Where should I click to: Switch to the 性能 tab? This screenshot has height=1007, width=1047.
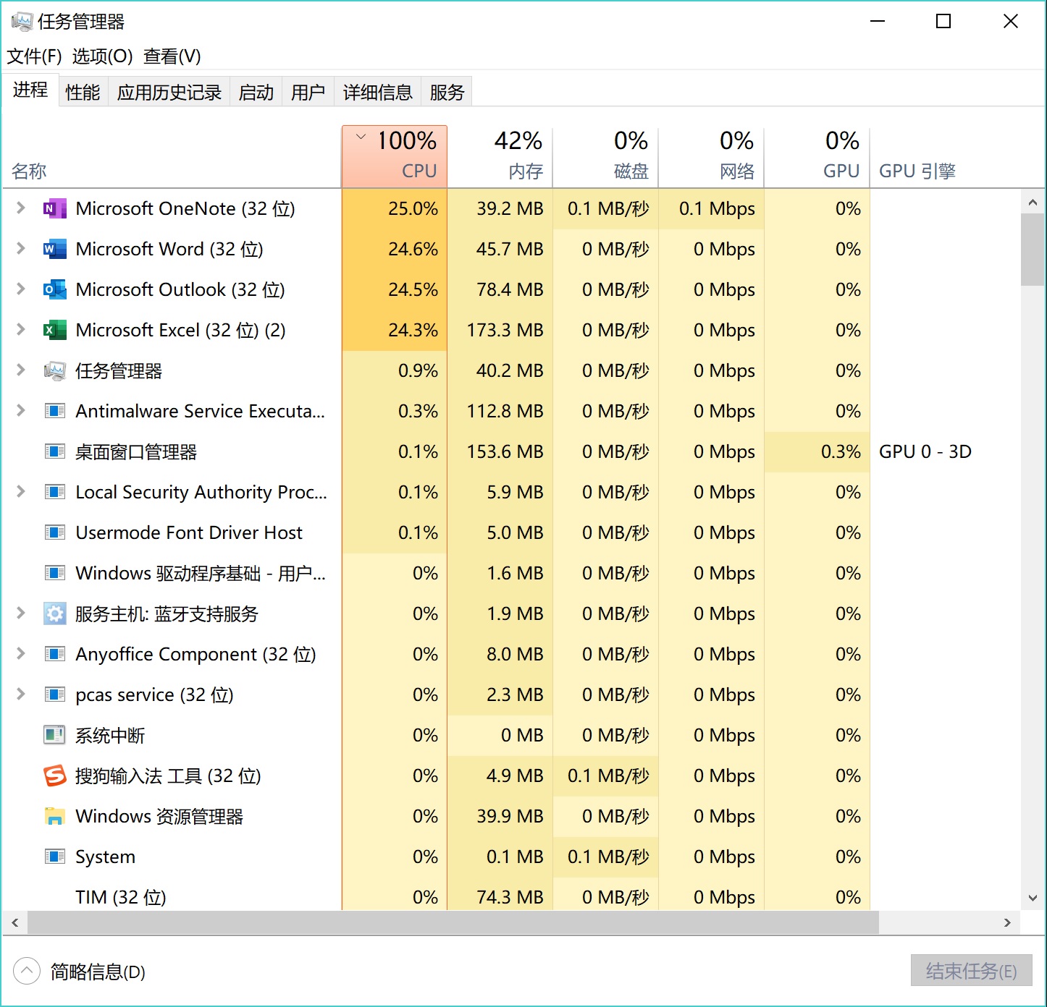(82, 91)
